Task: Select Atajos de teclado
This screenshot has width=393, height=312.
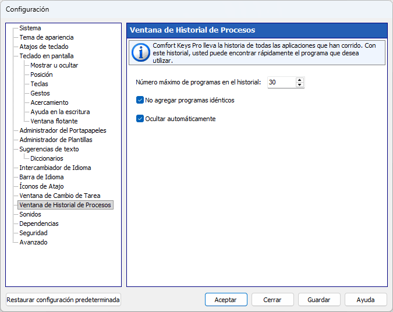Action: 44,47
